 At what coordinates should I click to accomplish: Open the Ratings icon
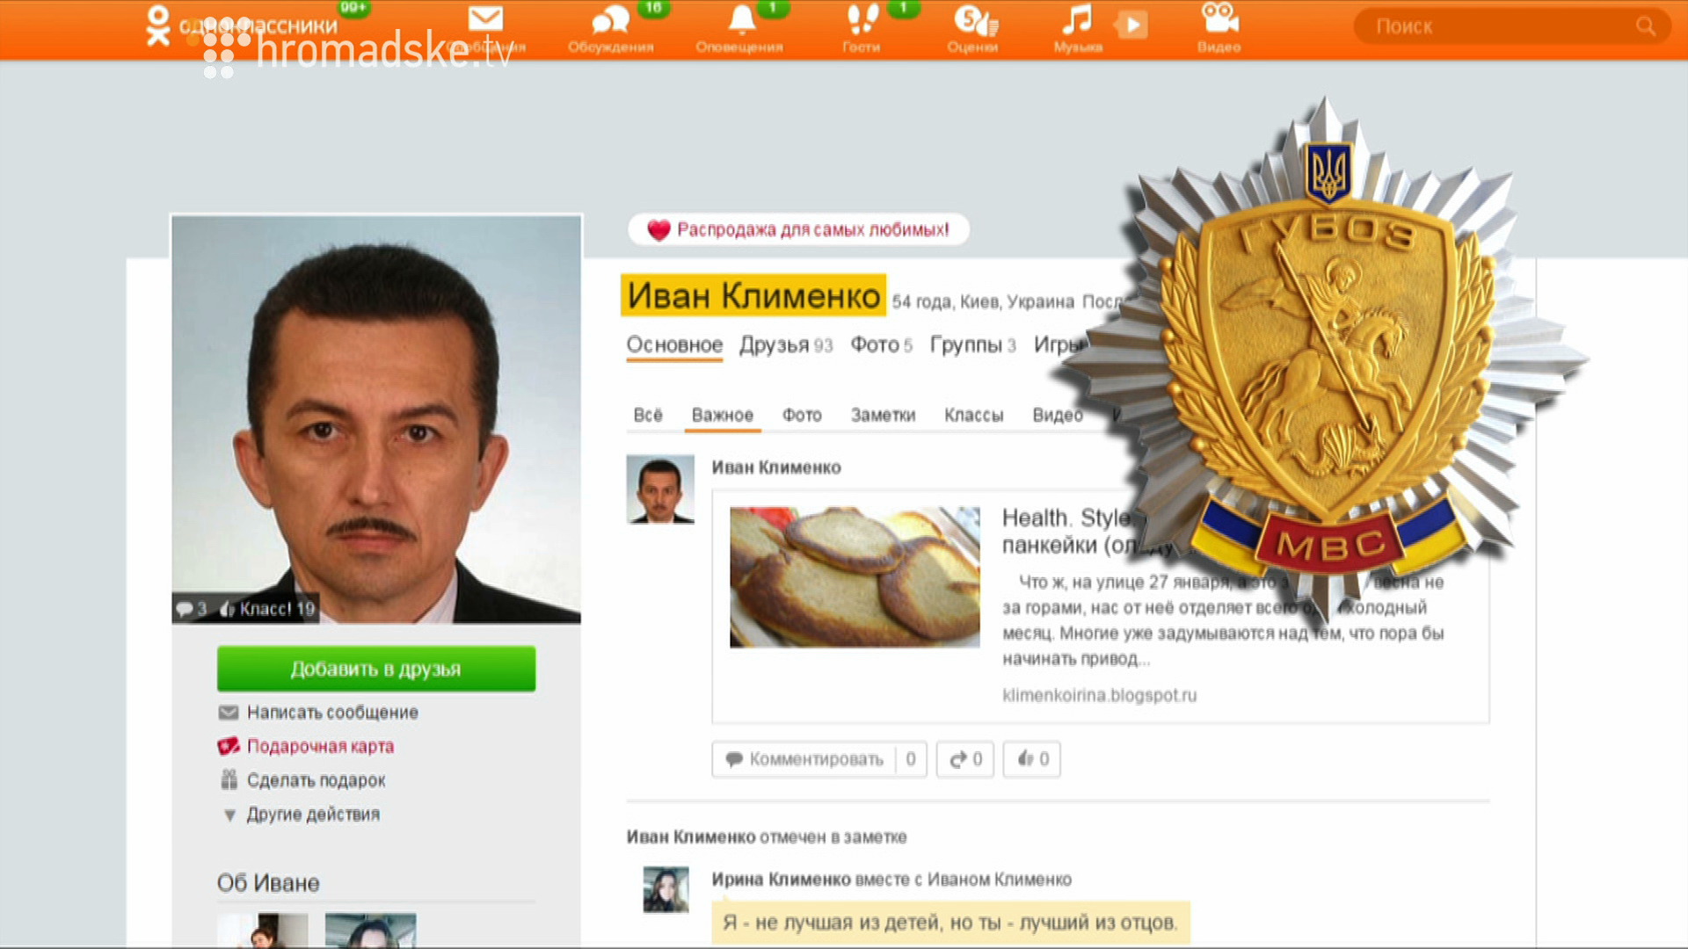click(975, 21)
